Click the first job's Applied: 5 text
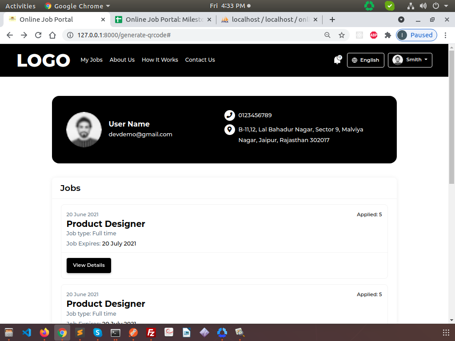Image resolution: width=455 pixels, height=341 pixels. coord(369,214)
